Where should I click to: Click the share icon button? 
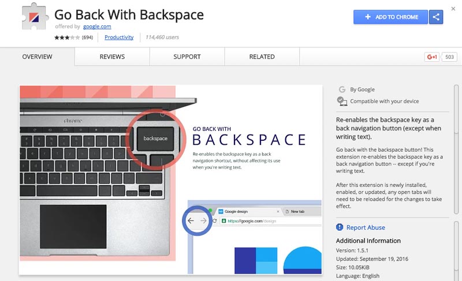coord(436,17)
